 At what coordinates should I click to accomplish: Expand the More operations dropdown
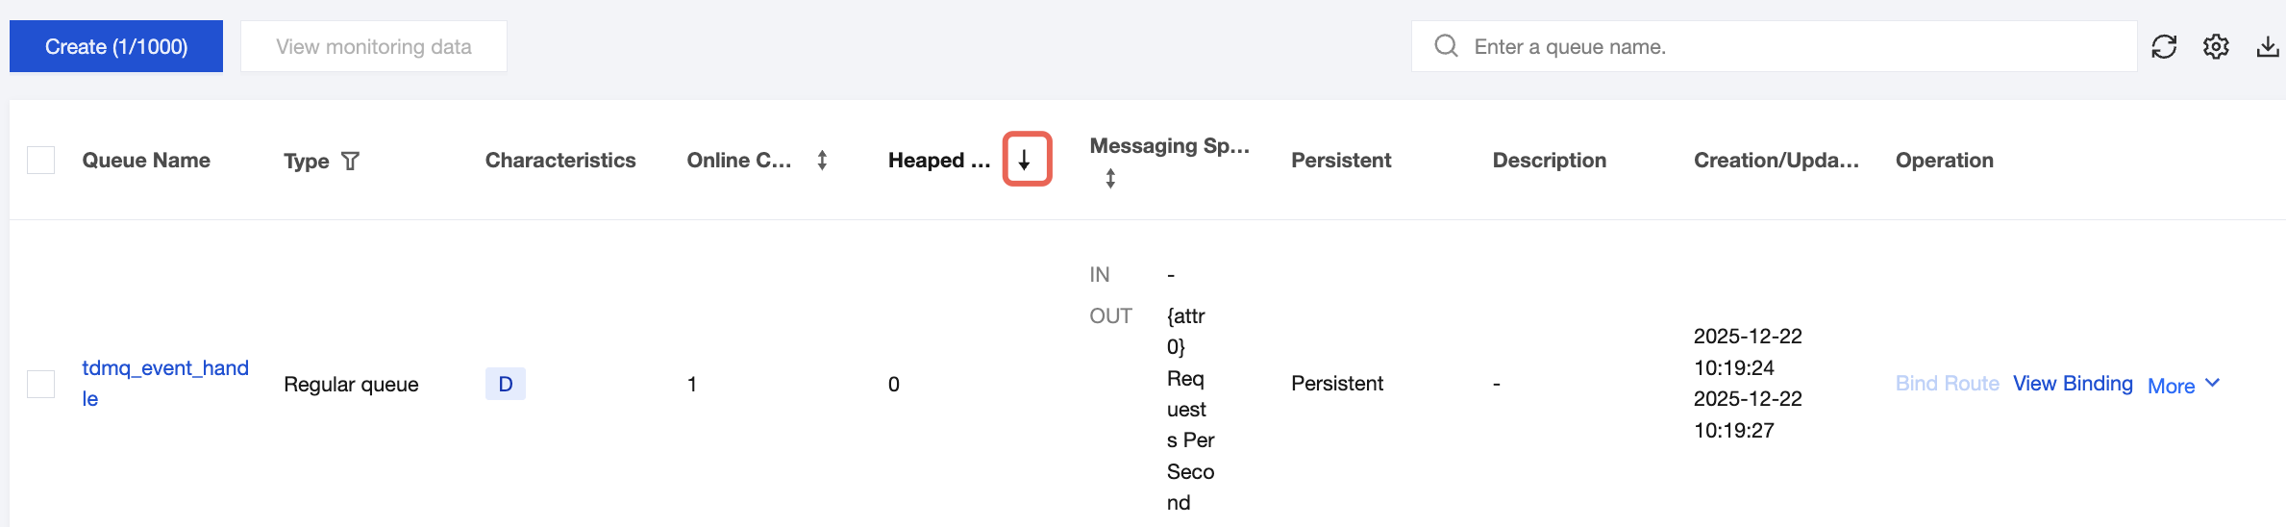(x=2184, y=385)
